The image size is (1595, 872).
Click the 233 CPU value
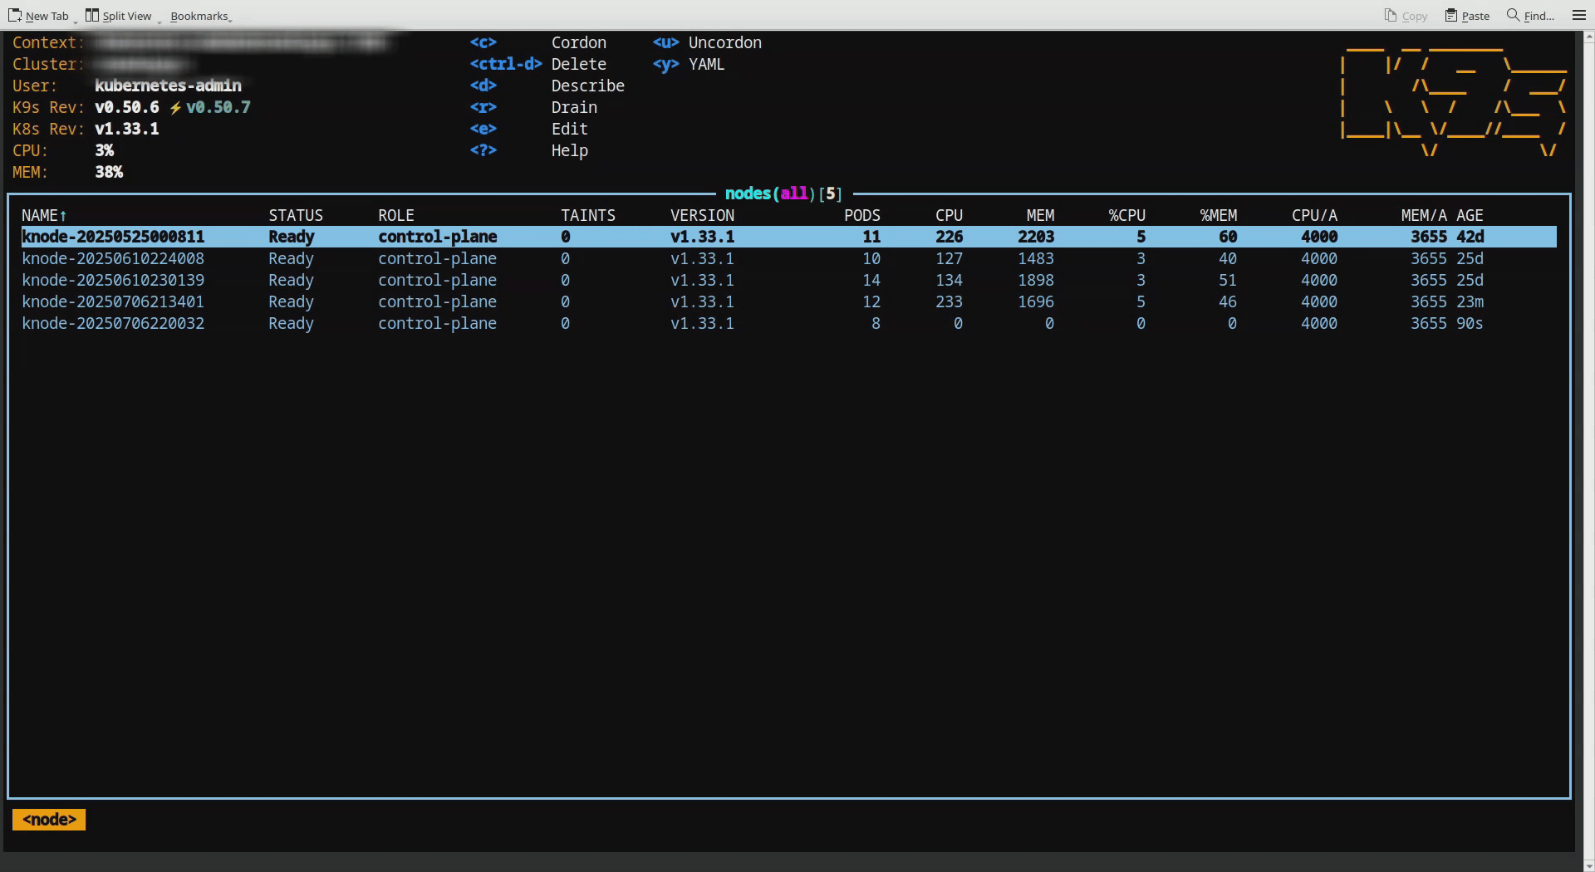click(949, 301)
